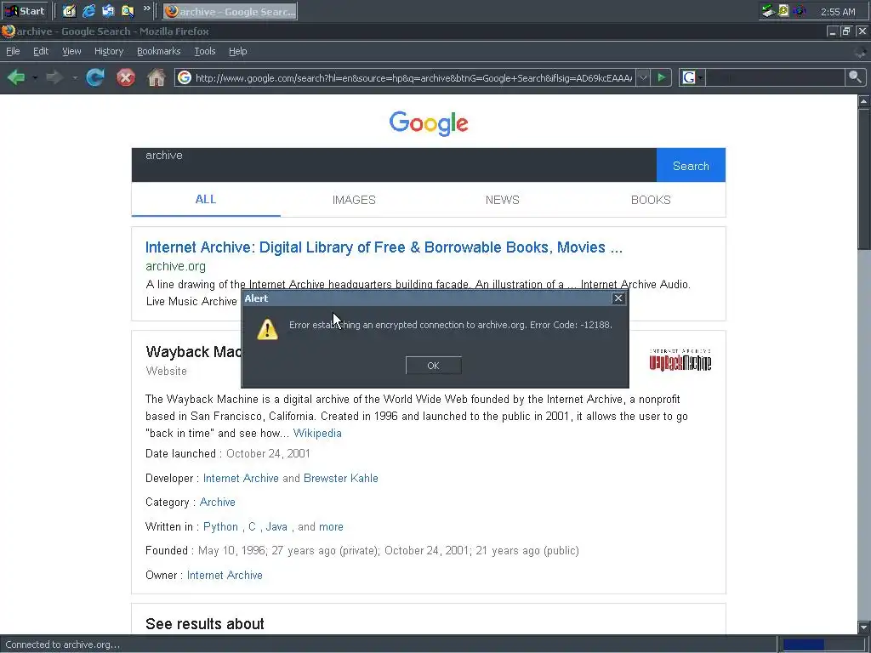The width and height of the screenshot is (871, 653).
Task: Click the scrollbar up arrow
Action: (864, 101)
